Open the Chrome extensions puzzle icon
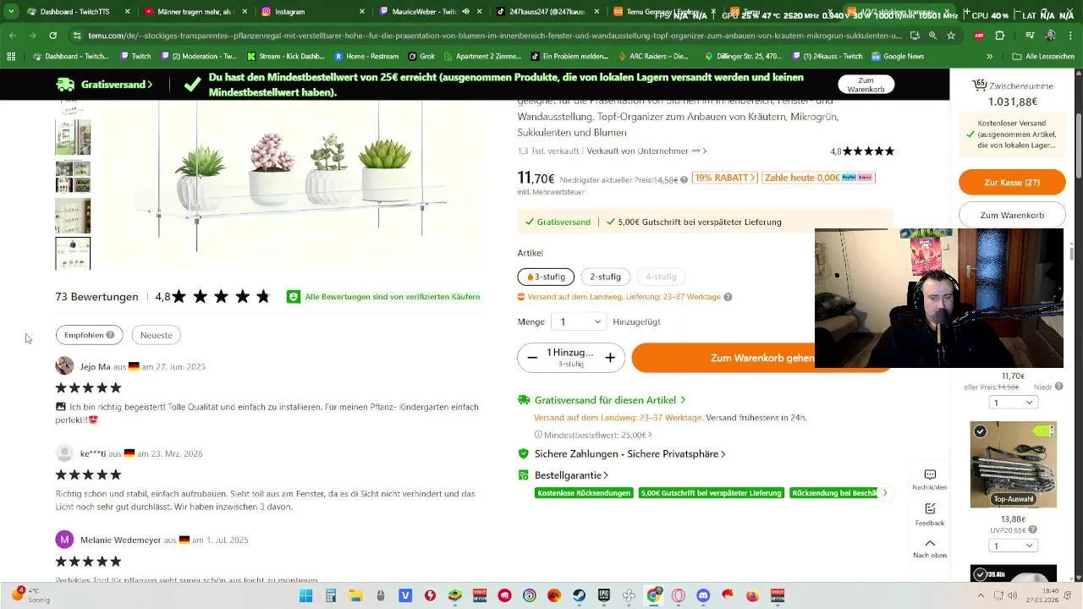The image size is (1083, 609). tap(999, 36)
